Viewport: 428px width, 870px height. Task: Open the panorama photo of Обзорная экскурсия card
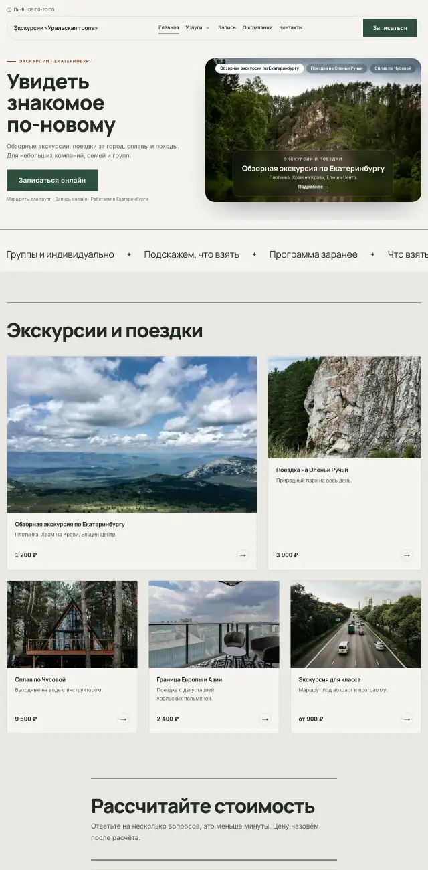coord(132,434)
